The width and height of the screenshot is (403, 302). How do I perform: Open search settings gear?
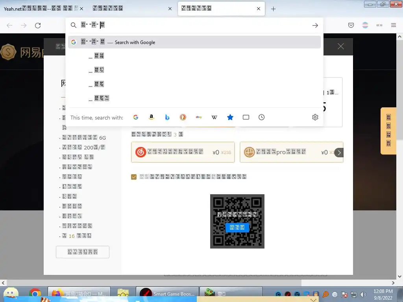[x=315, y=117]
